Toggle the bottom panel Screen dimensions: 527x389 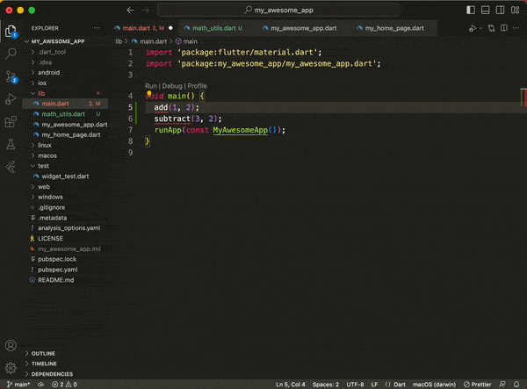(x=486, y=10)
